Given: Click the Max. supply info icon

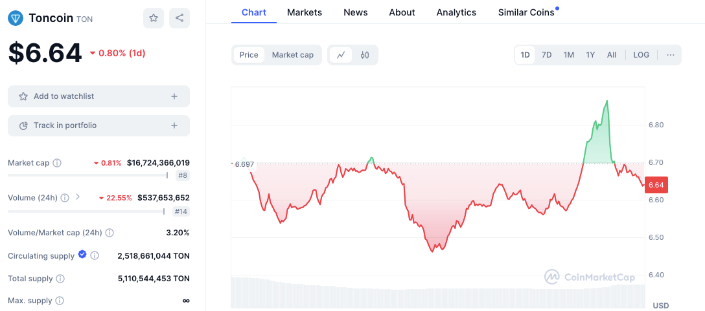Looking at the screenshot, I should point(60,301).
